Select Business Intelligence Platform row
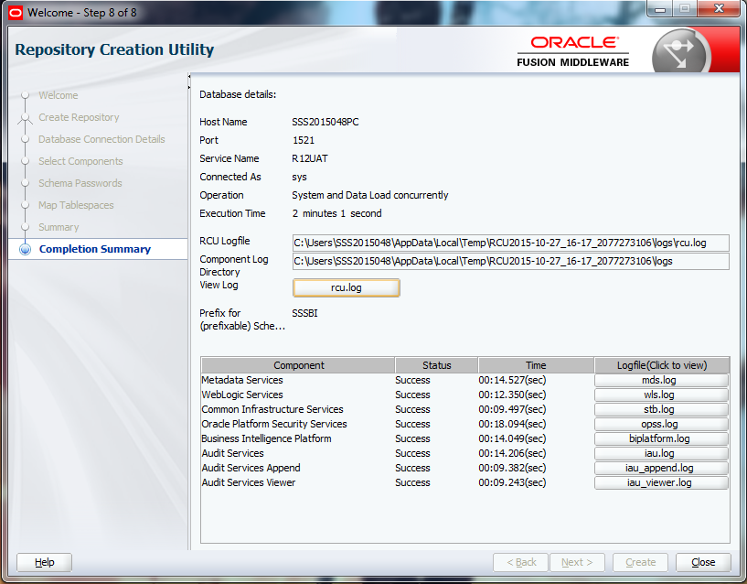 (465, 439)
